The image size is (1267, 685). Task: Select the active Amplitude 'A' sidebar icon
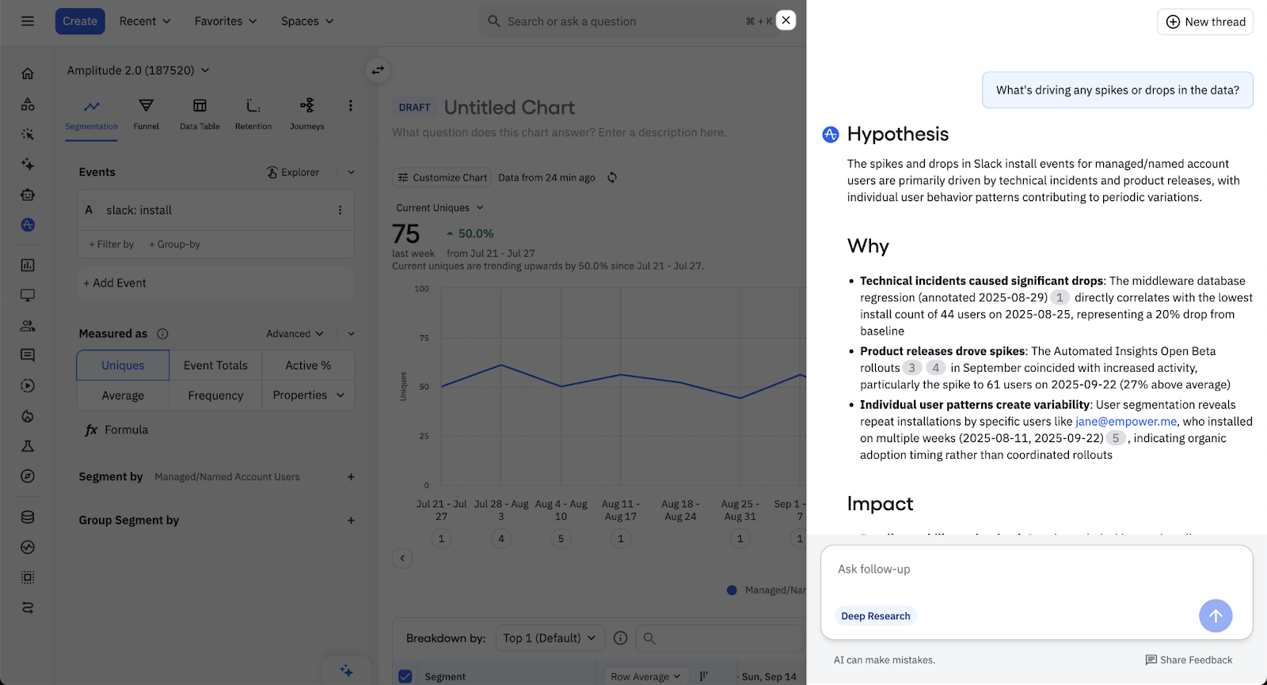(28, 225)
